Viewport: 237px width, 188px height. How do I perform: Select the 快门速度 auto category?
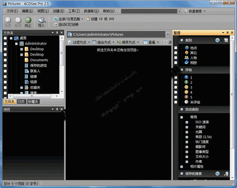click(x=202, y=142)
